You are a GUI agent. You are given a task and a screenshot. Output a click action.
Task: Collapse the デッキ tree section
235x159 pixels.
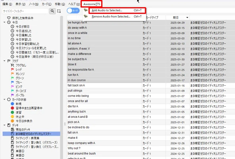[4, 125]
